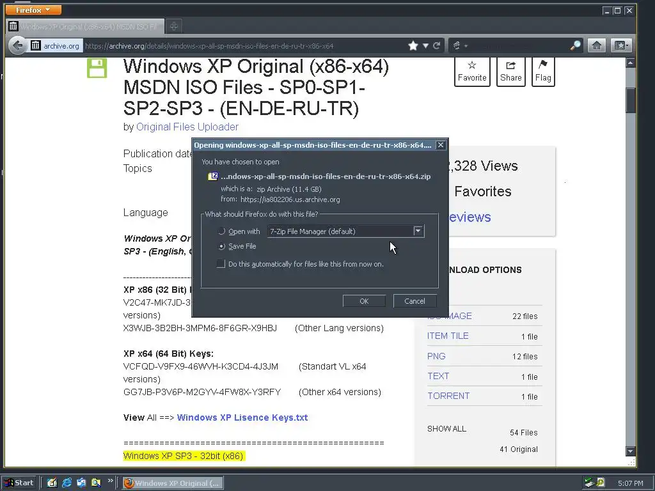Click the Outlook Express quick launch icon
The image size is (655, 491).
pyautogui.click(x=81, y=483)
